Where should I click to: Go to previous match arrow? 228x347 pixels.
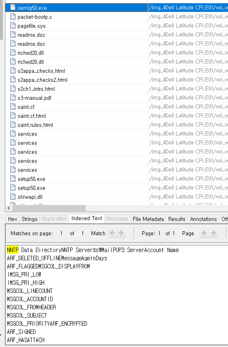[x=112, y=233]
